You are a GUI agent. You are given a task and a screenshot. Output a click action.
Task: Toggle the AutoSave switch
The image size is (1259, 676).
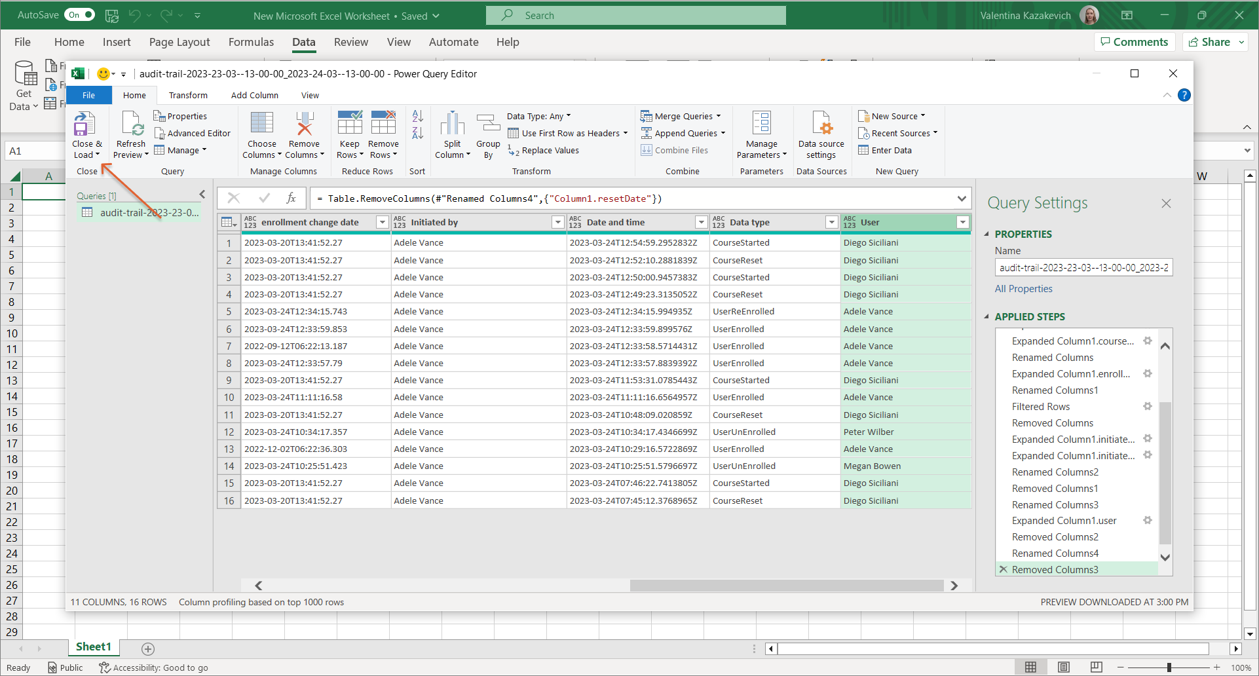(x=80, y=15)
